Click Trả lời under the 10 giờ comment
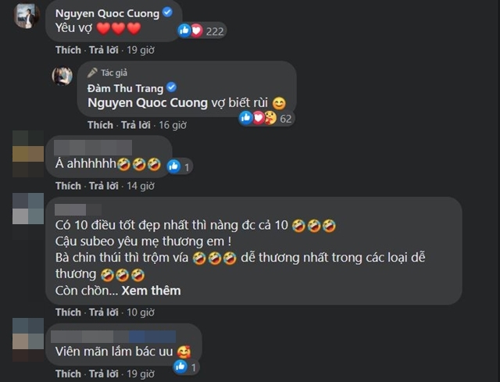500x382 pixels. (104, 312)
